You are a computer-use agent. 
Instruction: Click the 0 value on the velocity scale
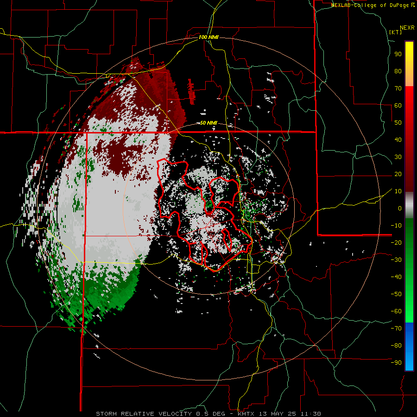click(400, 208)
